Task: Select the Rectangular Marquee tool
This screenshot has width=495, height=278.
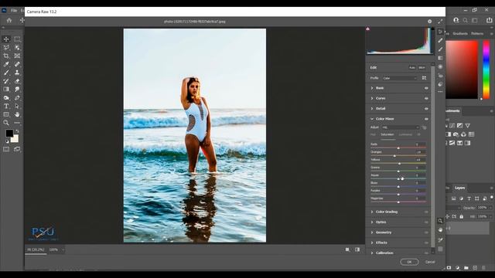Action: pos(17,39)
